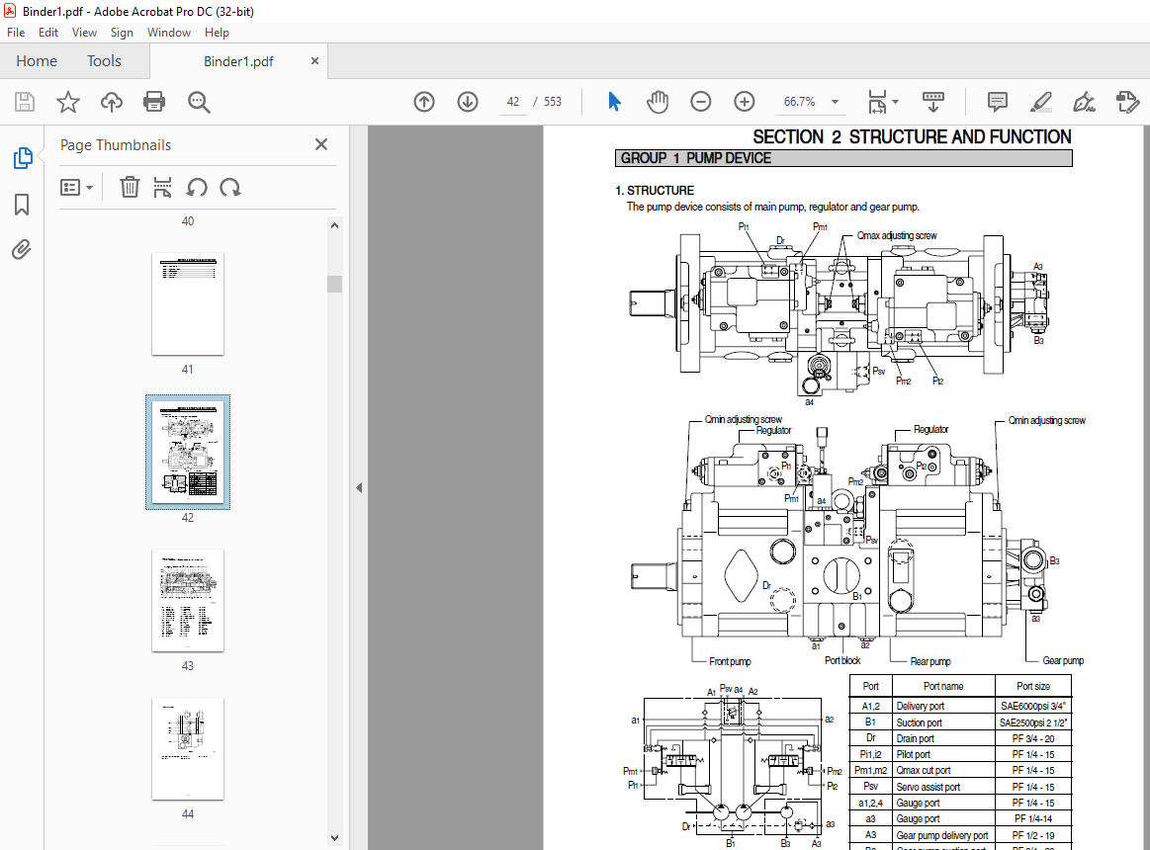Screen dimensions: 1150x850
Task: Open the Edit menu
Action: (48, 33)
